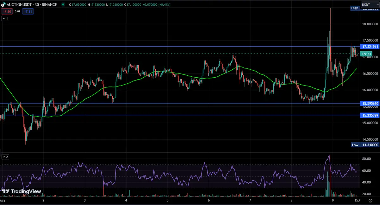
Task: Click the Low price marker label
Action: 355,145
